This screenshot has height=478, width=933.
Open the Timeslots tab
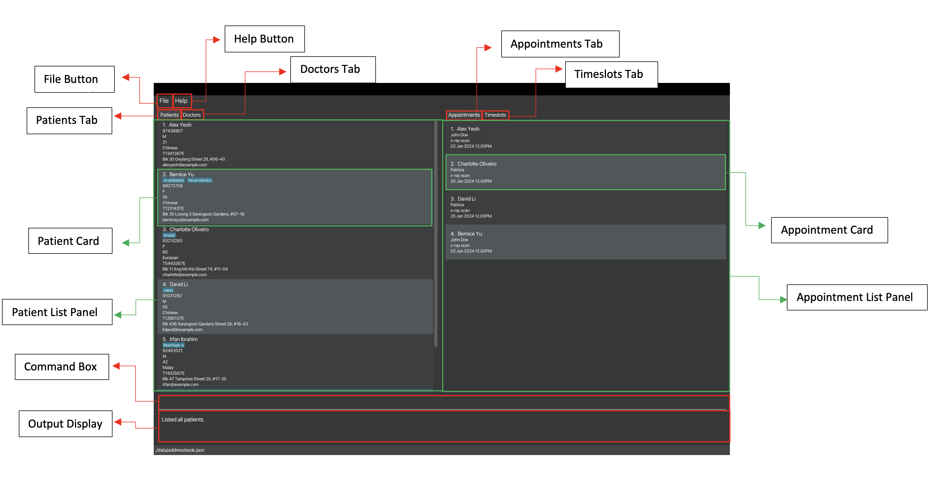tap(495, 115)
